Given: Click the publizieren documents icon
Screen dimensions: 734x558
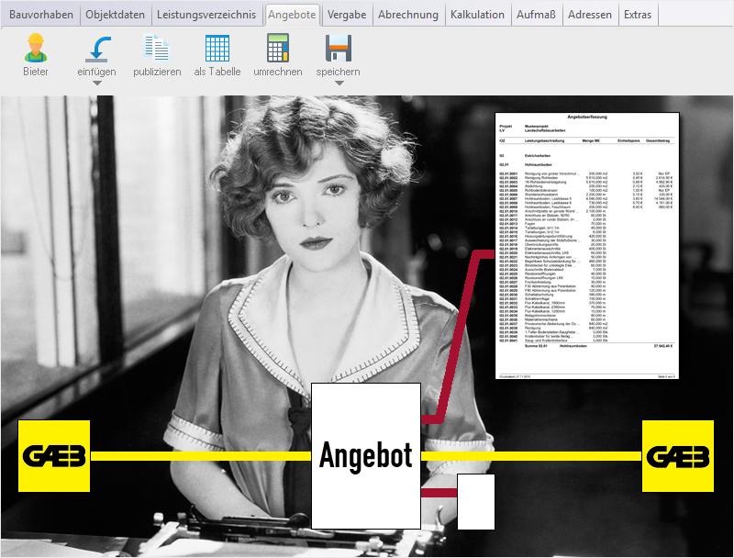Looking at the screenshot, I should [157, 48].
